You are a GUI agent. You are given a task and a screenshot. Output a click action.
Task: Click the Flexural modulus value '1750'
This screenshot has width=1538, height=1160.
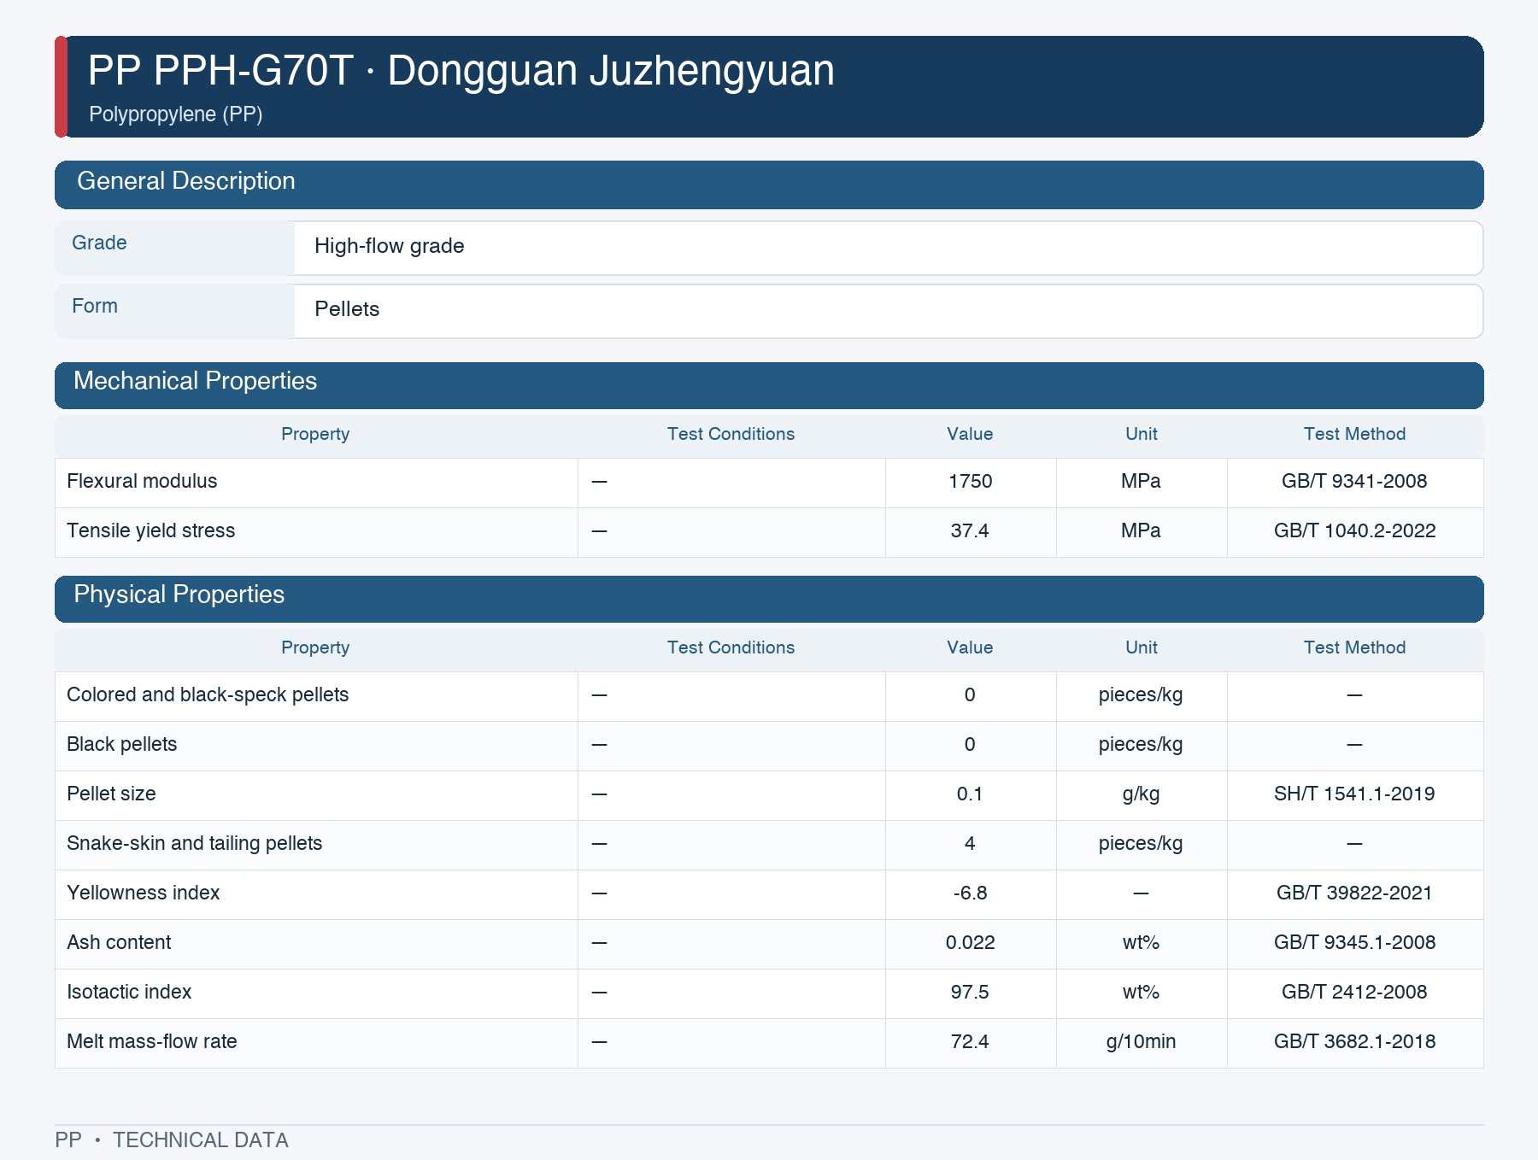pyautogui.click(x=970, y=482)
